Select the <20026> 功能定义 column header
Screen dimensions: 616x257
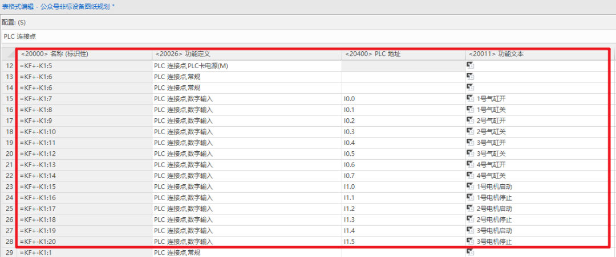click(x=247, y=54)
